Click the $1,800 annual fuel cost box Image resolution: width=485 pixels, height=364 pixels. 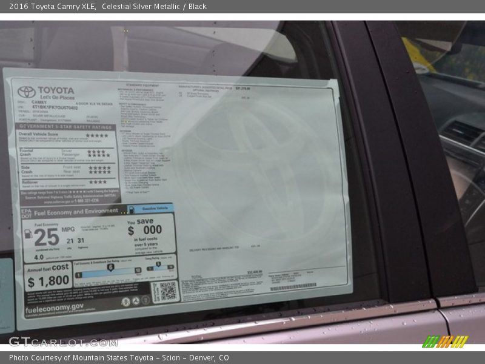click(x=48, y=277)
